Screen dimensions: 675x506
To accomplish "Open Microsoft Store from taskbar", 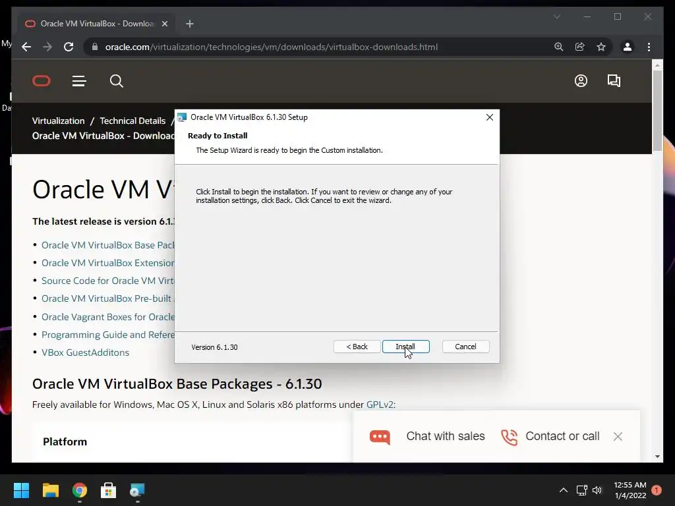I will coord(109,490).
